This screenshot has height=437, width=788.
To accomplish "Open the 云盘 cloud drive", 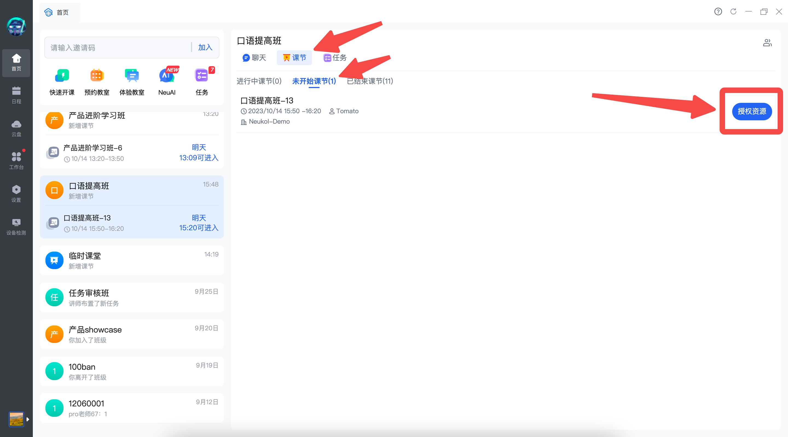I will click(16, 128).
